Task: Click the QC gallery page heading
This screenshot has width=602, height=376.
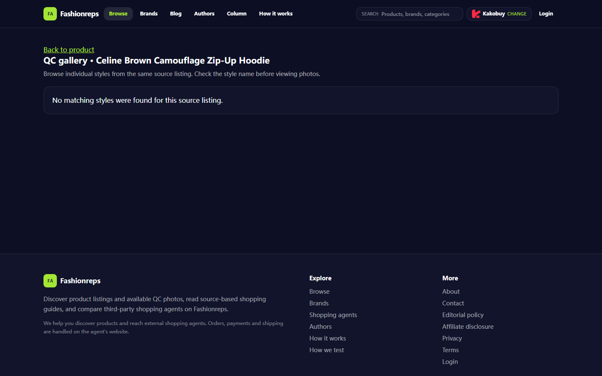Action: (x=156, y=61)
